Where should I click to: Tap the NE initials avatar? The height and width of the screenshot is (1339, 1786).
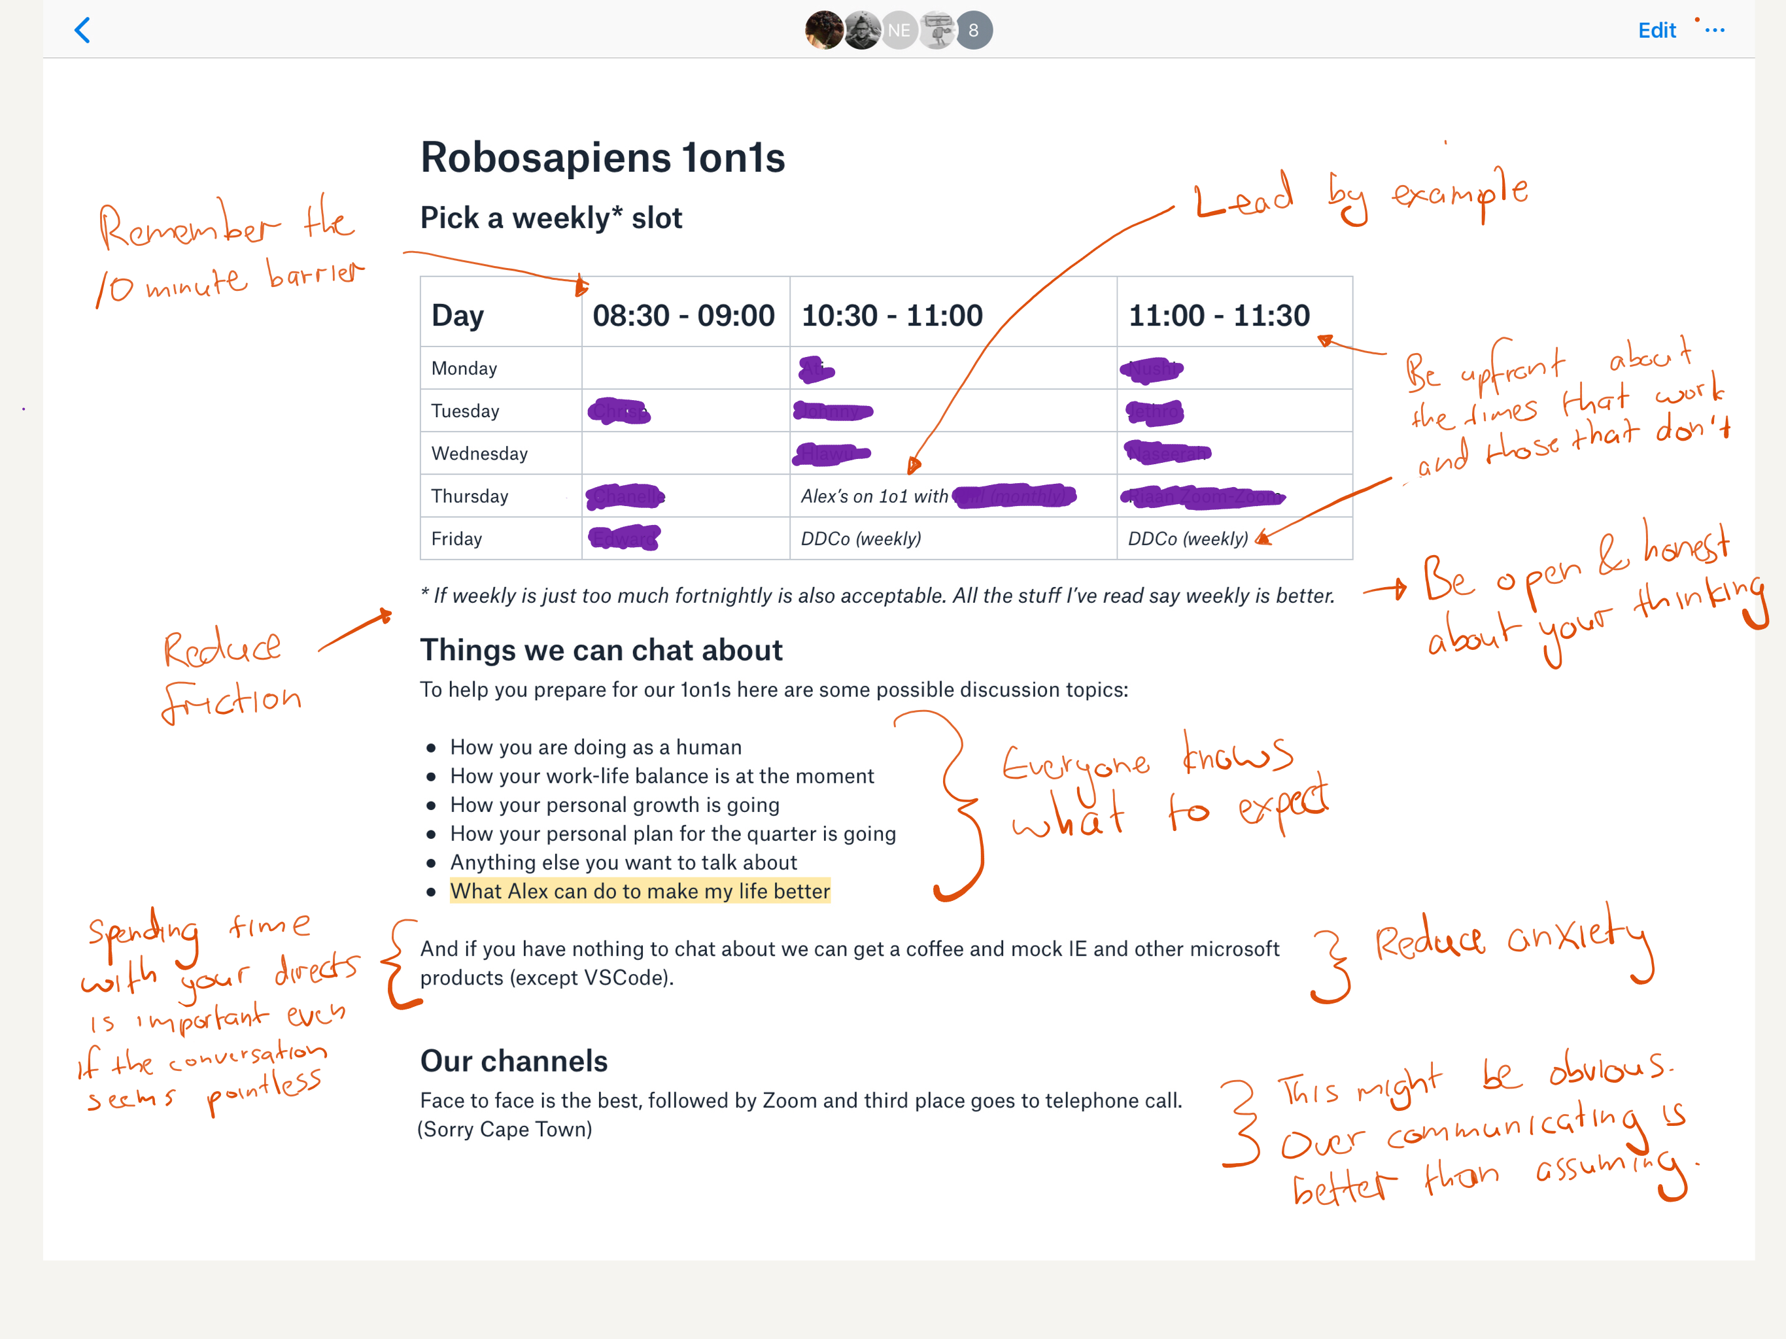[x=899, y=31]
